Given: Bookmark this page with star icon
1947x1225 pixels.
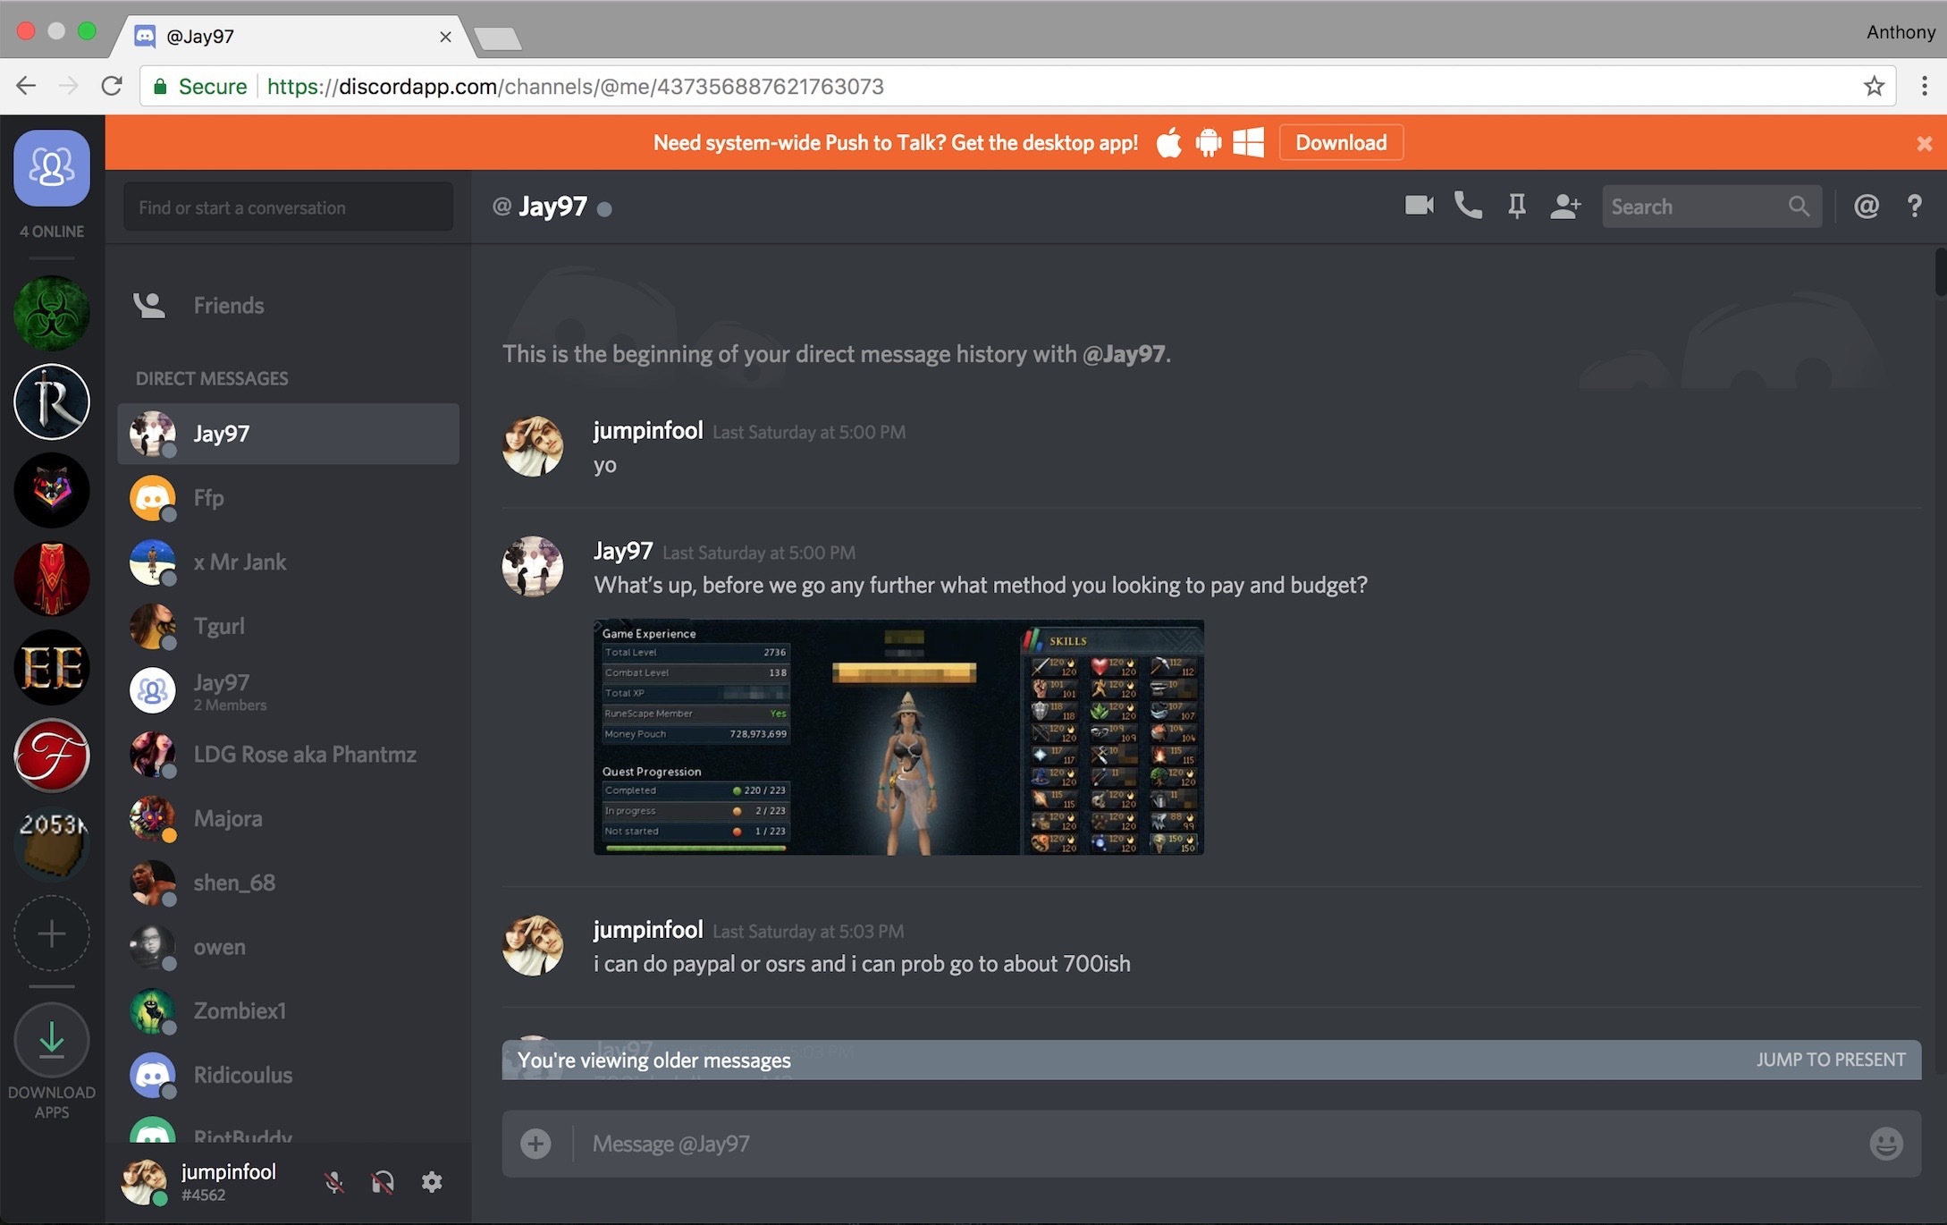Looking at the screenshot, I should click(x=1874, y=86).
